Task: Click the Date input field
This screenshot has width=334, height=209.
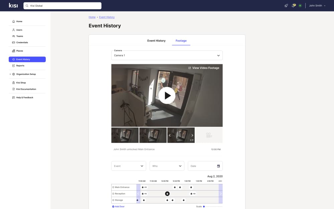Action: tap(205, 166)
